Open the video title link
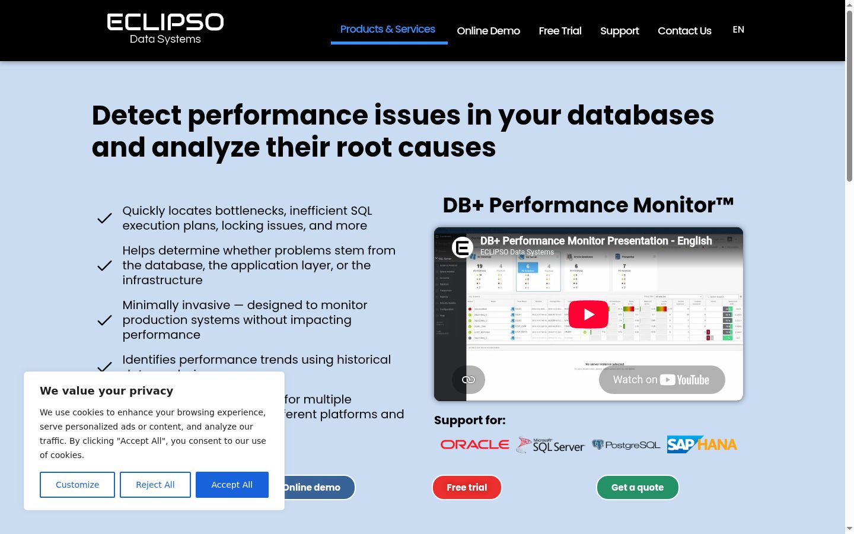Screen dimensions: 854x534 click(x=596, y=241)
